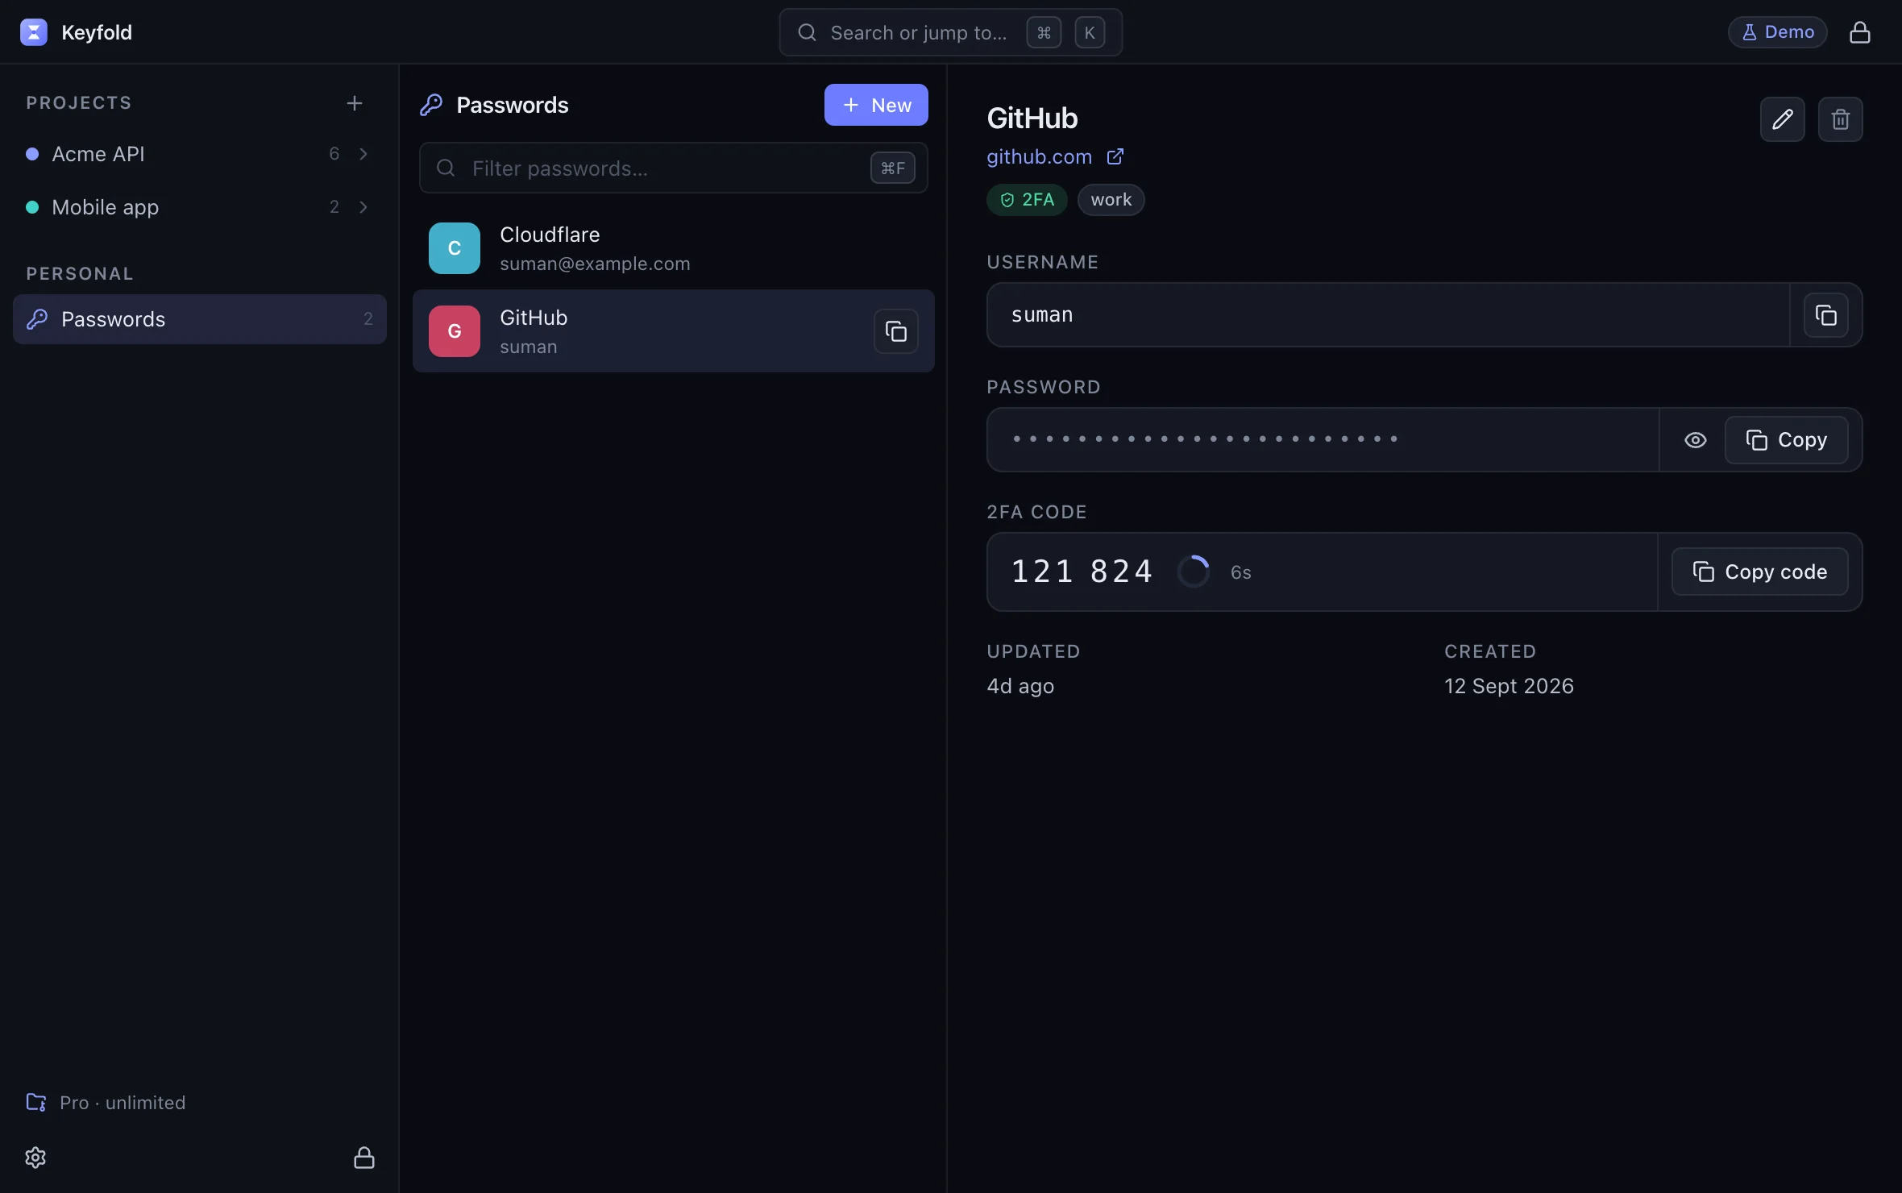Image resolution: width=1902 pixels, height=1193 pixels.
Task: Copy username suman with copy icon
Action: 1825,315
